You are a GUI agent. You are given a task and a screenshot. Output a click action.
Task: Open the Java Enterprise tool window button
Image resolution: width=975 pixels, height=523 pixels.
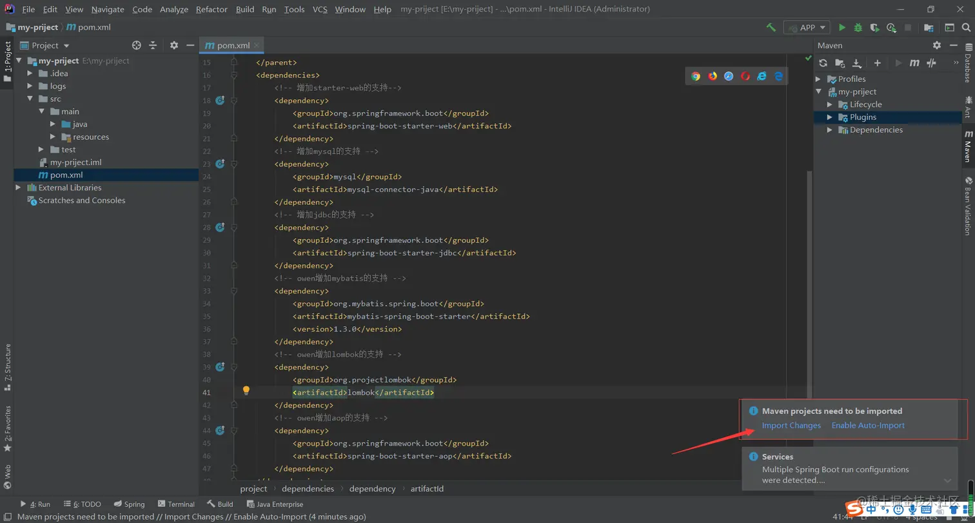[274, 504]
